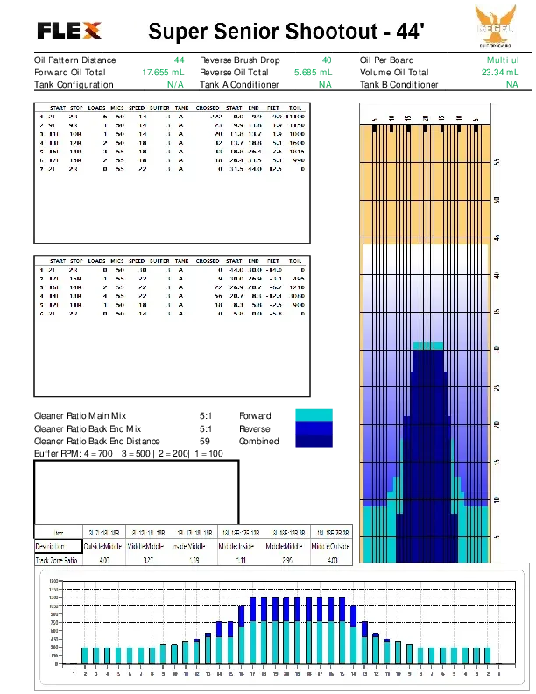536x694 pixels.
Task: Click the Buffer RPM settings line
Action: [x=129, y=454]
